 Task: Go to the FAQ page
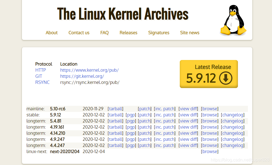(x=104, y=33)
